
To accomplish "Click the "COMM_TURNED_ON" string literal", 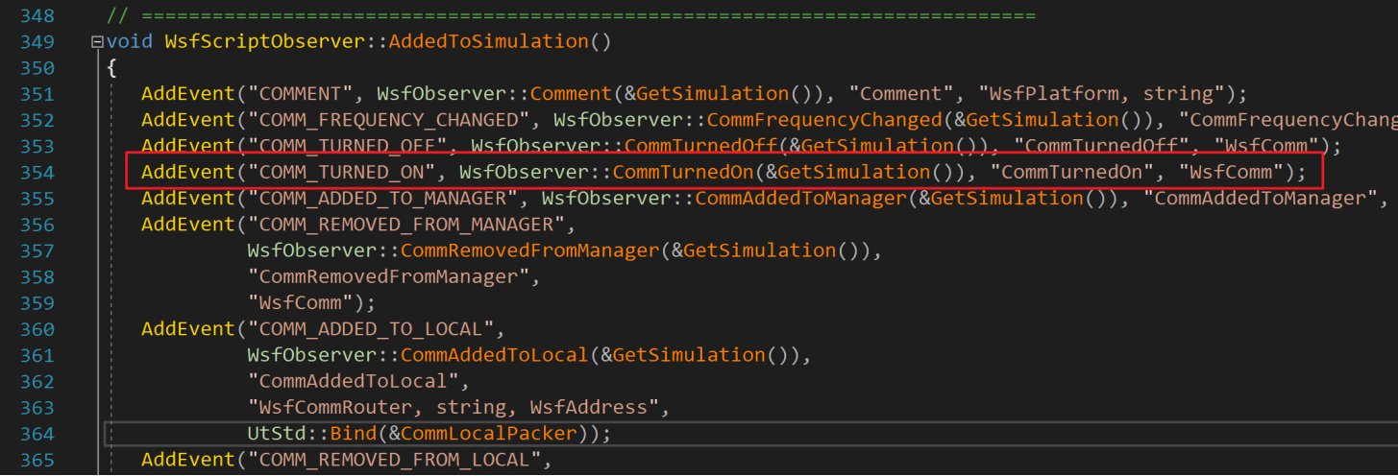I will [343, 173].
